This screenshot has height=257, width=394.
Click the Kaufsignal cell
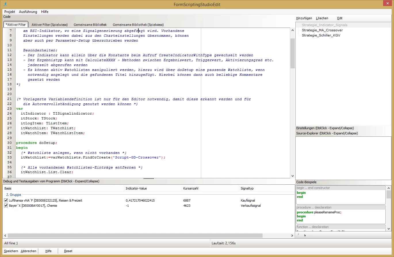[x=248, y=200]
